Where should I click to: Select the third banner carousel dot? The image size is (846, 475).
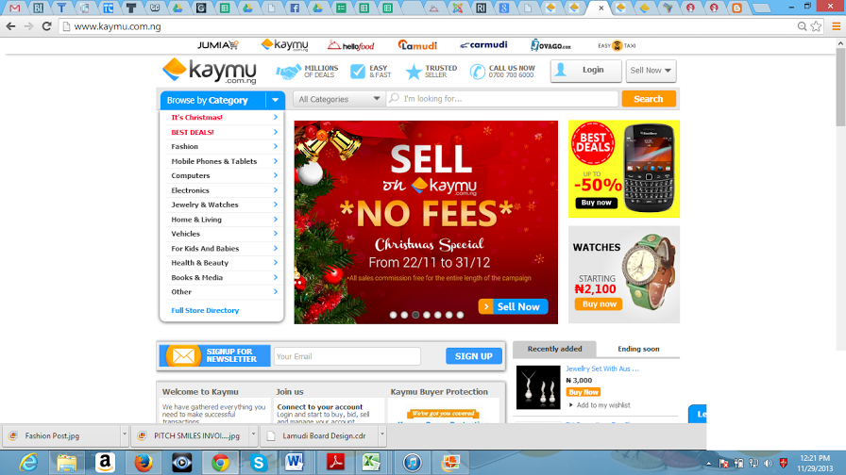pos(415,315)
